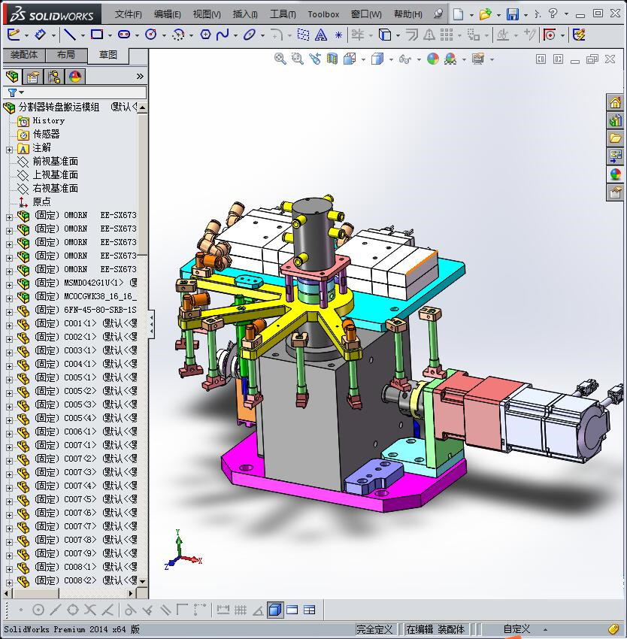Expand the C001<1> component node

[x=9, y=324]
